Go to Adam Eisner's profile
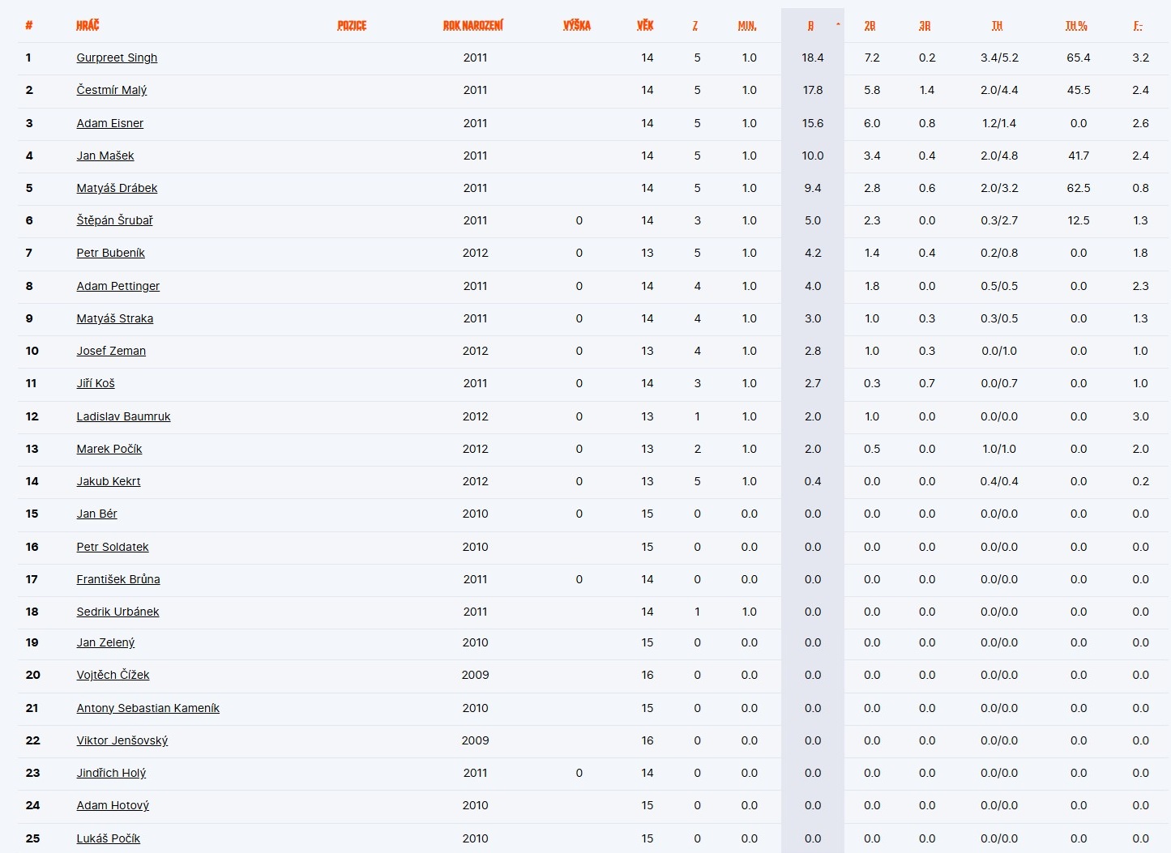 tap(110, 123)
